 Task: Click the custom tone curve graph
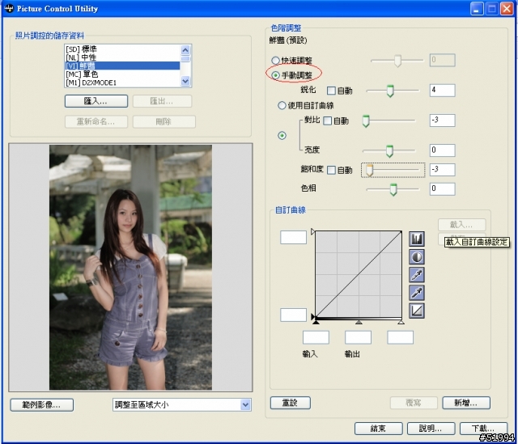(359, 274)
